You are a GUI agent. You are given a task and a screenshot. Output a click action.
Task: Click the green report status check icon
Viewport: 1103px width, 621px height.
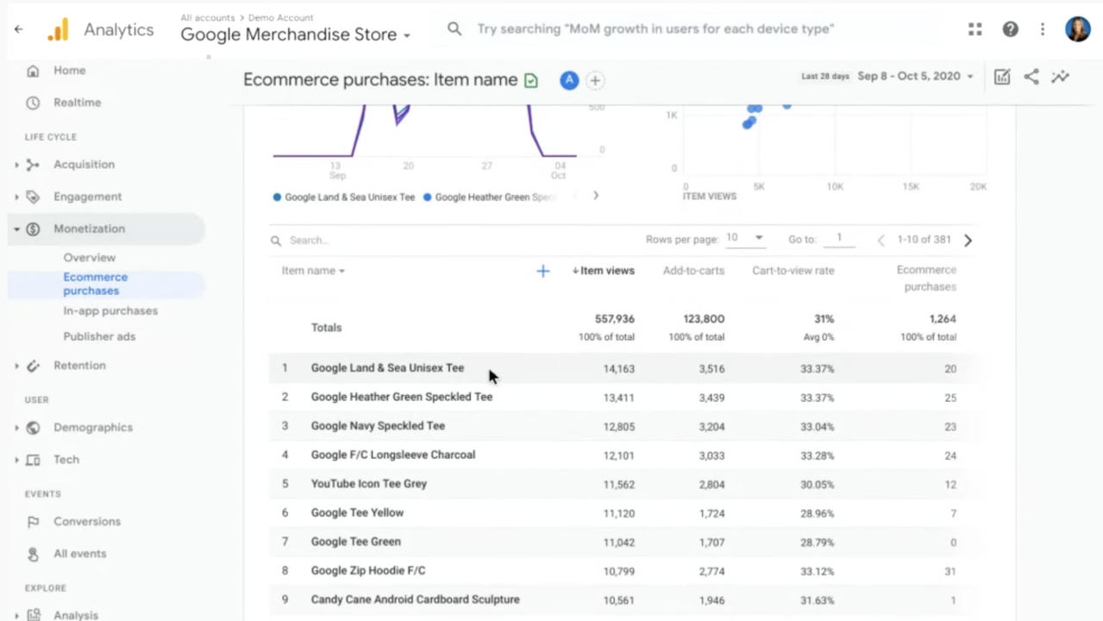tap(531, 80)
